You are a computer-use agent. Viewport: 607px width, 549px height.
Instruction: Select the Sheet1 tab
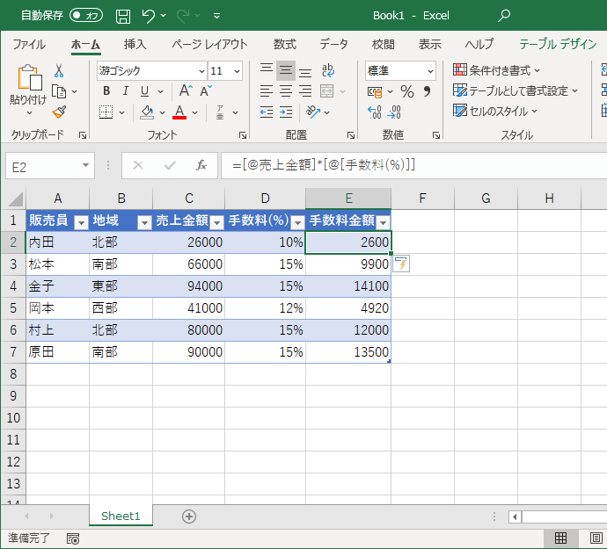(121, 516)
